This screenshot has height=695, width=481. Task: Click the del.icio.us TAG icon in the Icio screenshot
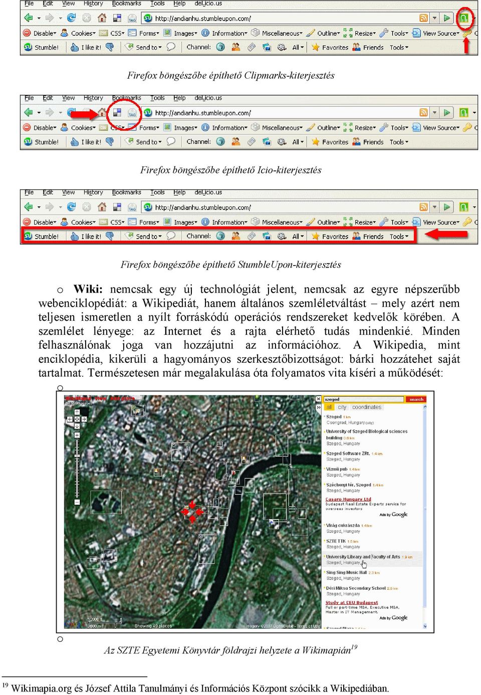pyautogui.click(x=132, y=113)
